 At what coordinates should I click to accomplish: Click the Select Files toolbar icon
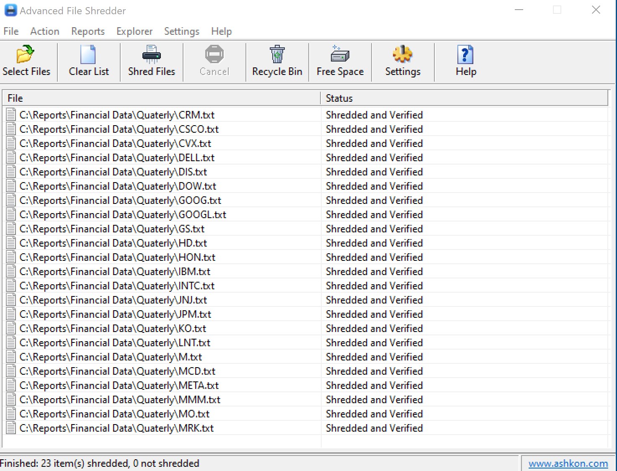pyautogui.click(x=25, y=54)
